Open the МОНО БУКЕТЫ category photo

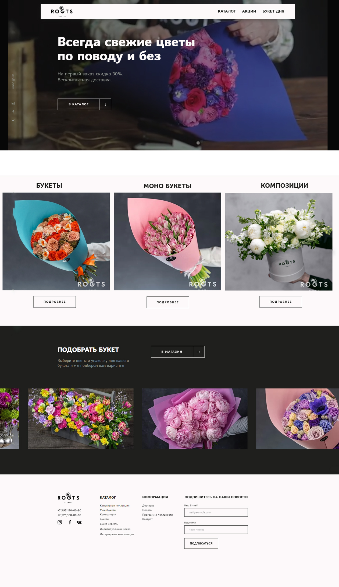(x=167, y=241)
